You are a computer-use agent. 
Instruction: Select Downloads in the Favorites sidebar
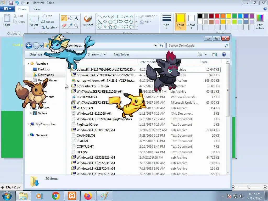coord(46,75)
